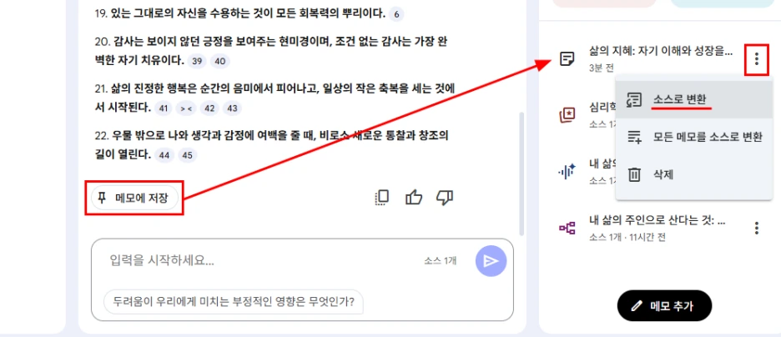
Task: Click the mind map icon in studio list
Action: click(567, 229)
